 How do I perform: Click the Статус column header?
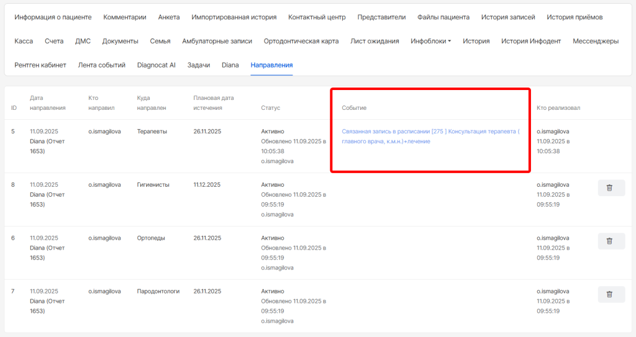pos(270,108)
